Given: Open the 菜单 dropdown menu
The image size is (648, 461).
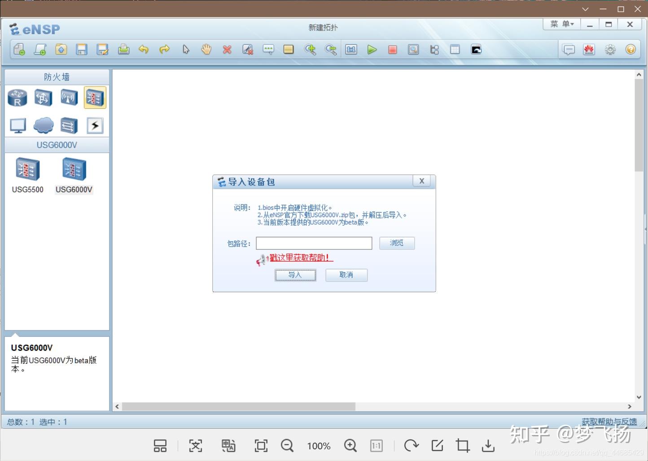Looking at the screenshot, I should point(560,24).
